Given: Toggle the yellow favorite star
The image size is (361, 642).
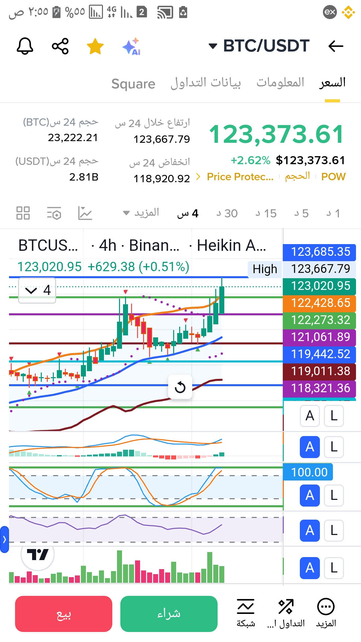Looking at the screenshot, I should pyautogui.click(x=95, y=46).
